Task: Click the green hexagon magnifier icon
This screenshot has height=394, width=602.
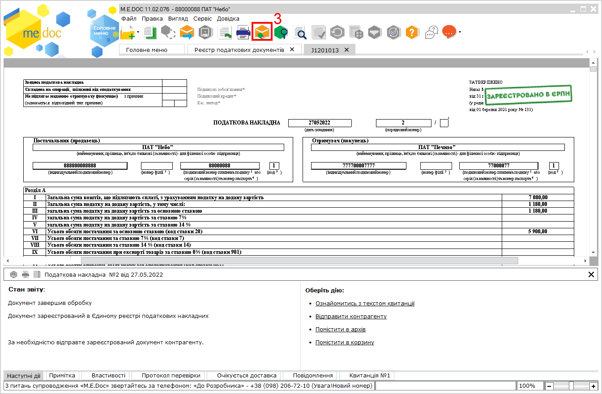Action: coord(281,32)
